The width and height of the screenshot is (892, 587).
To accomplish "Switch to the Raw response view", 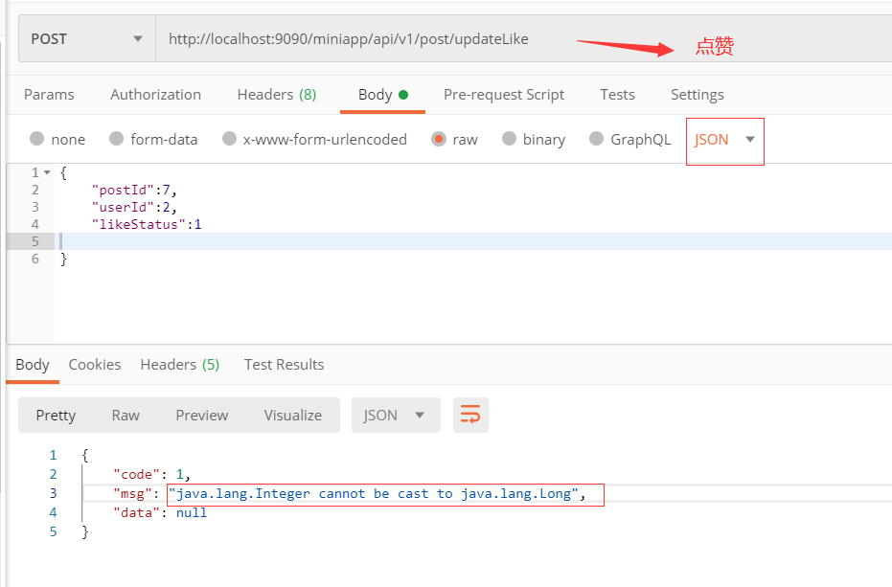I will tap(126, 416).
